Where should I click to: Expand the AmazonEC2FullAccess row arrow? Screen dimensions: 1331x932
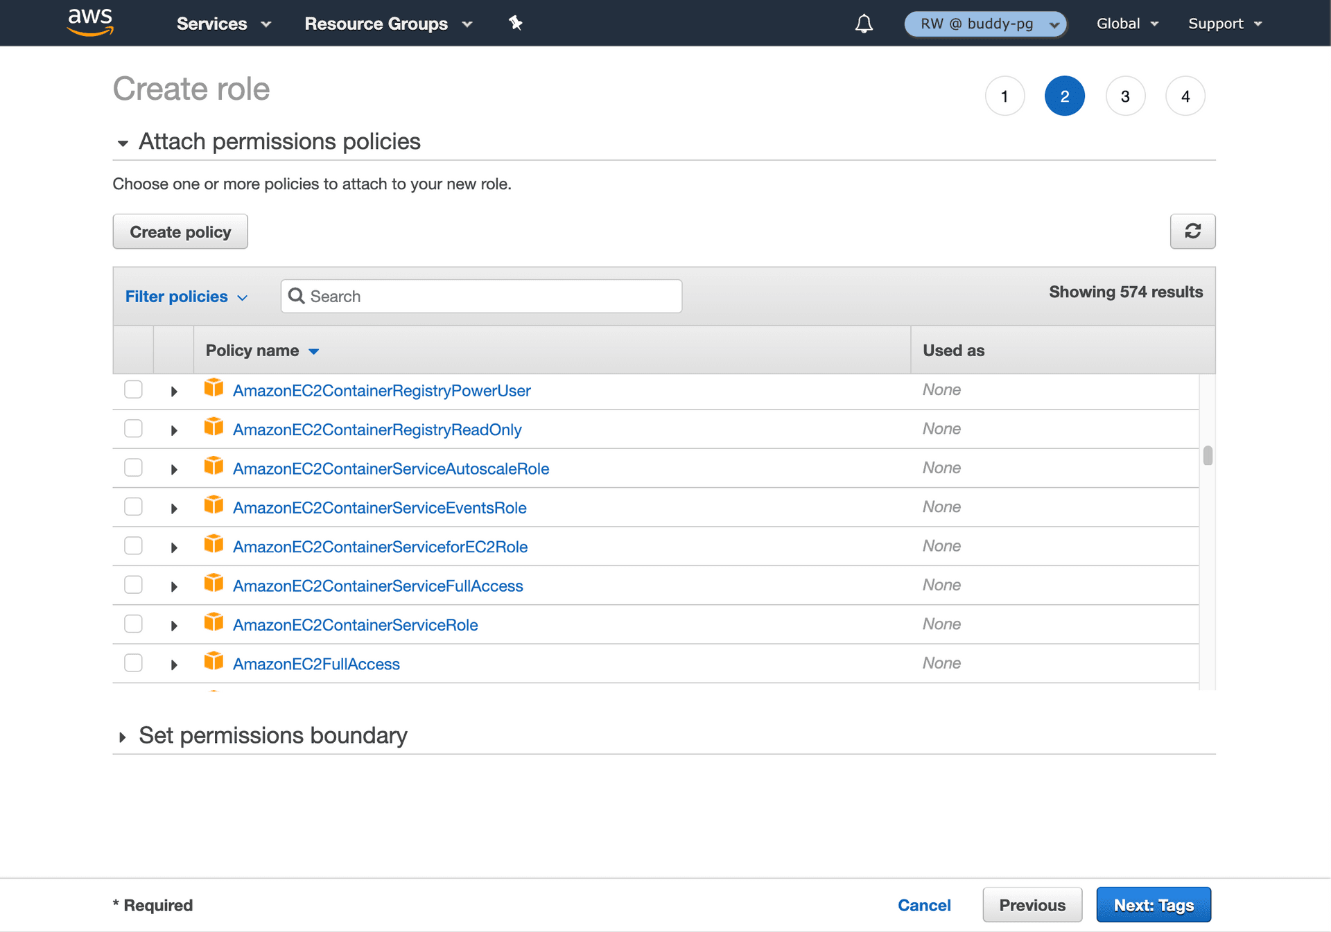coord(174,665)
